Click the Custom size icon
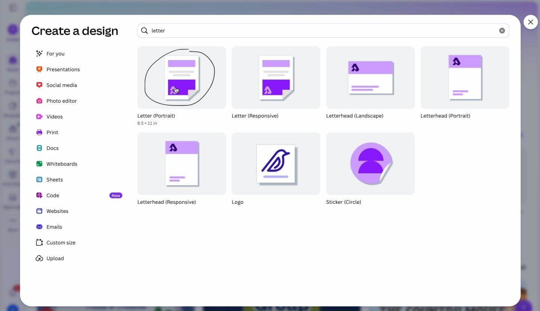540x311 pixels. [x=39, y=243]
